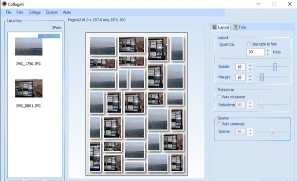
Task: Click the Rotazione slider handle
Action: point(262,105)
